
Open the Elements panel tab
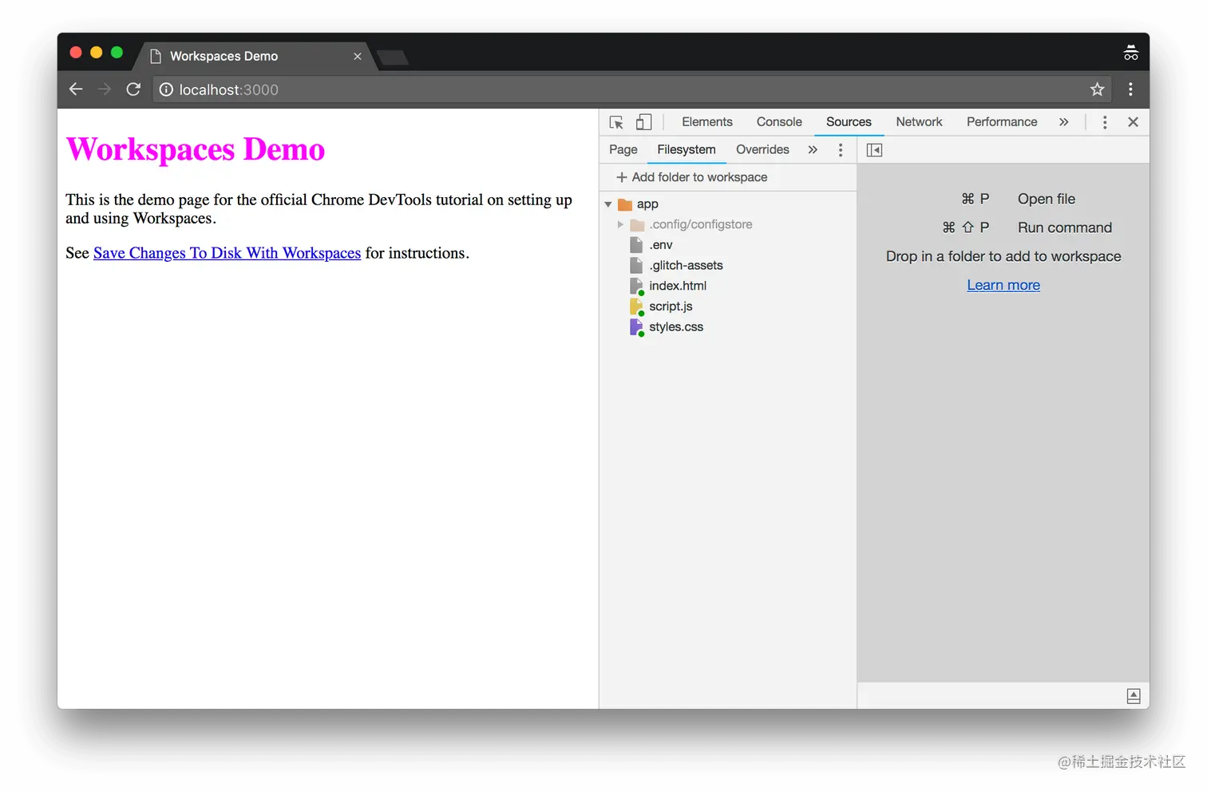tap(706, 122)
